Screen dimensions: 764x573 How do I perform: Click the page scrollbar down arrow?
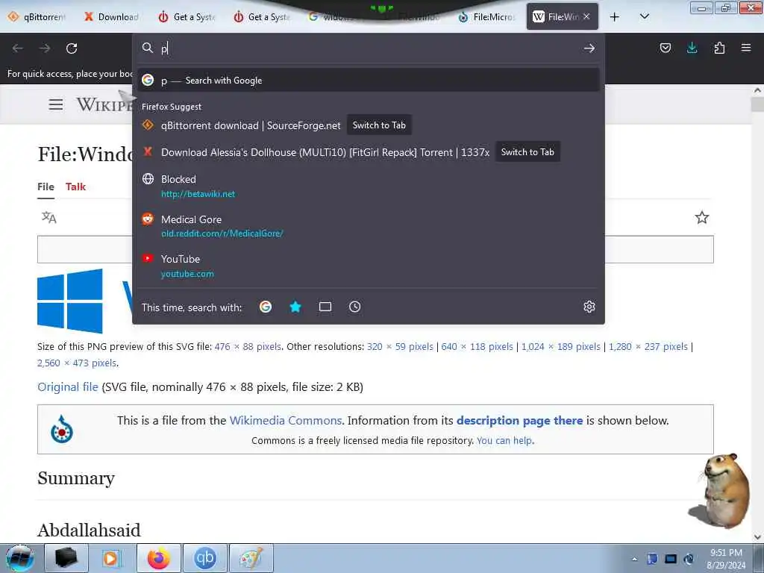757,537
